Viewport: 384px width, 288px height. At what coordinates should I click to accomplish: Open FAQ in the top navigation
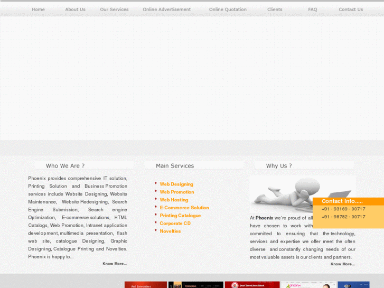[313, 10]
